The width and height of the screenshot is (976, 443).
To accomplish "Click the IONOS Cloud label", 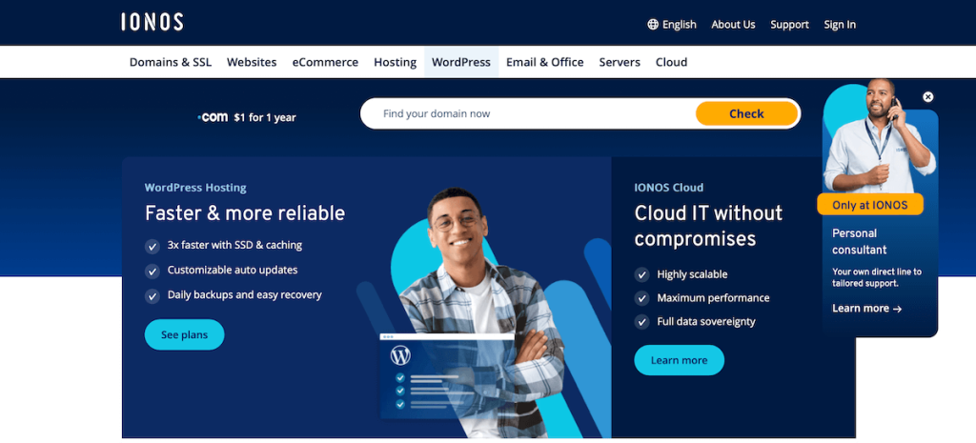I will pos(668,188).
